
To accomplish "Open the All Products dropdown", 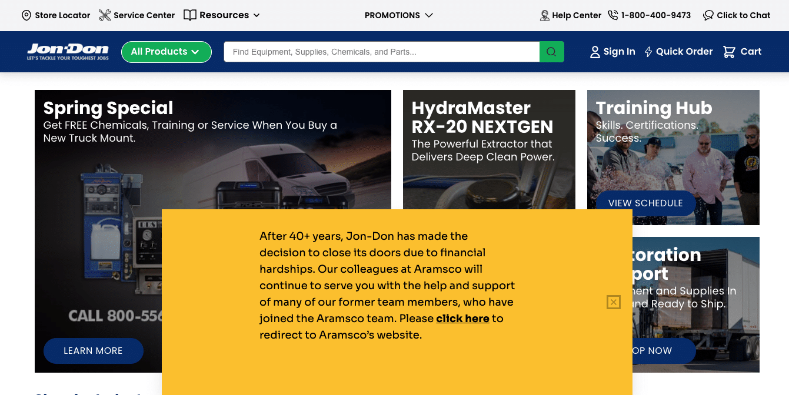I will pos(166,52).
